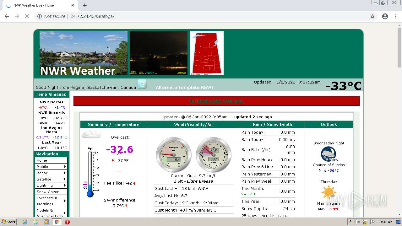Viewport: 402px width, 226px height.
Task: Expand the Satellite submenu arrow
Action: point(65,179)
